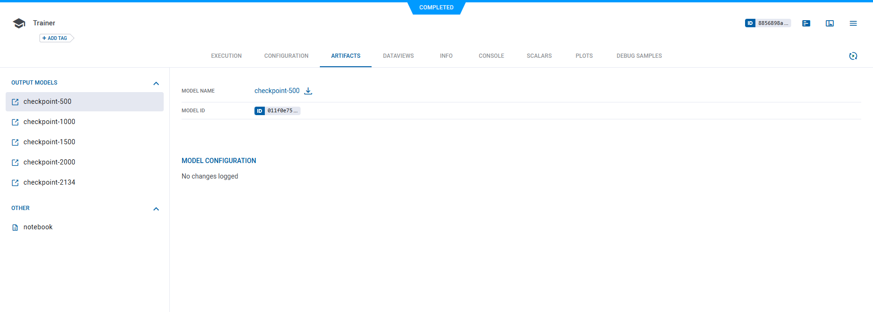Click the download icon next to checkpoint-500

308,91
